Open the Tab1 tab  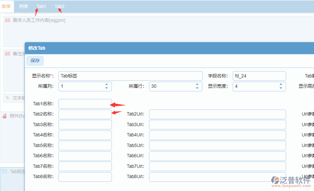41,6
